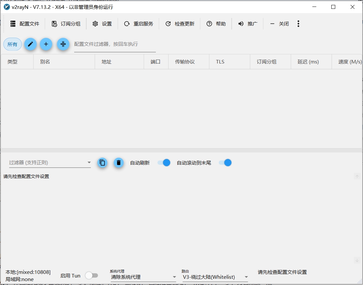Click the profile filter input field

coord(114,44)
